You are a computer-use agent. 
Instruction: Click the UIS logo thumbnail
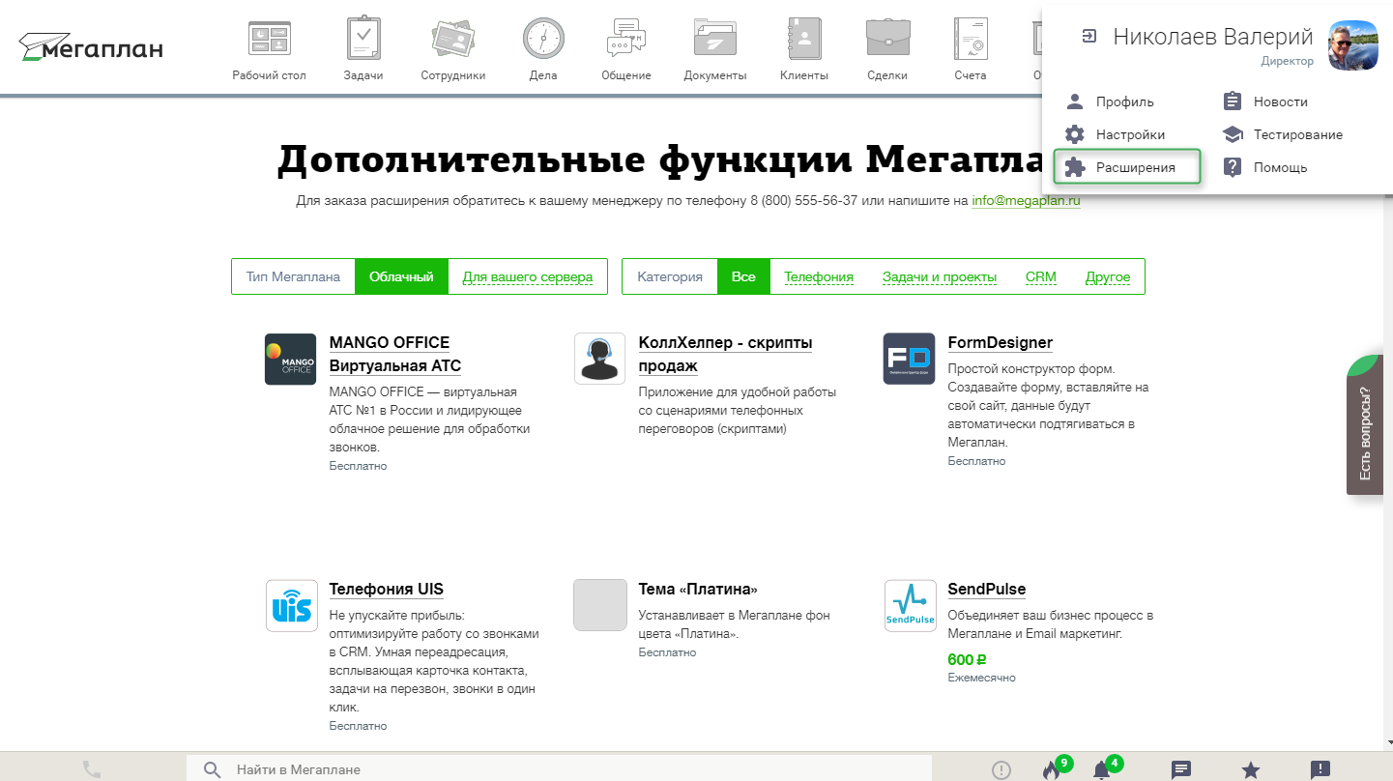291,606
